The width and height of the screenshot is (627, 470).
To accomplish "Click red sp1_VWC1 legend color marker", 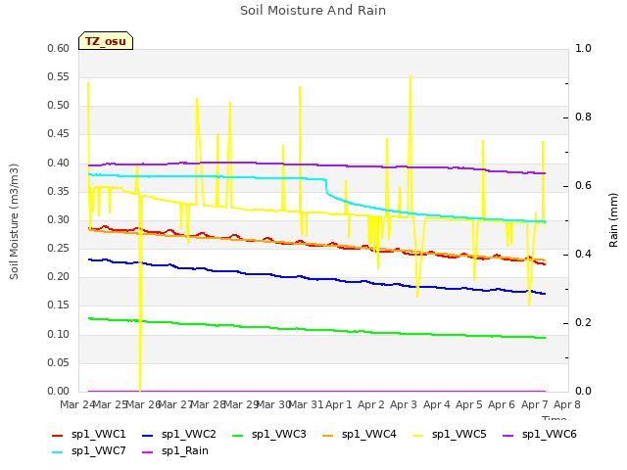I will click(x=58, y=436).
